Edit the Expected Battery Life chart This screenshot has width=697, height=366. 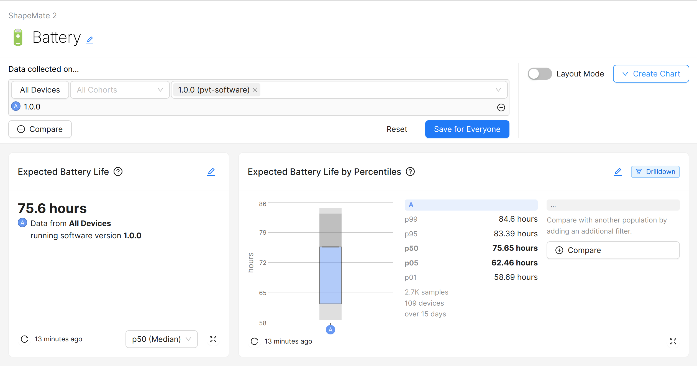[211, 172]
